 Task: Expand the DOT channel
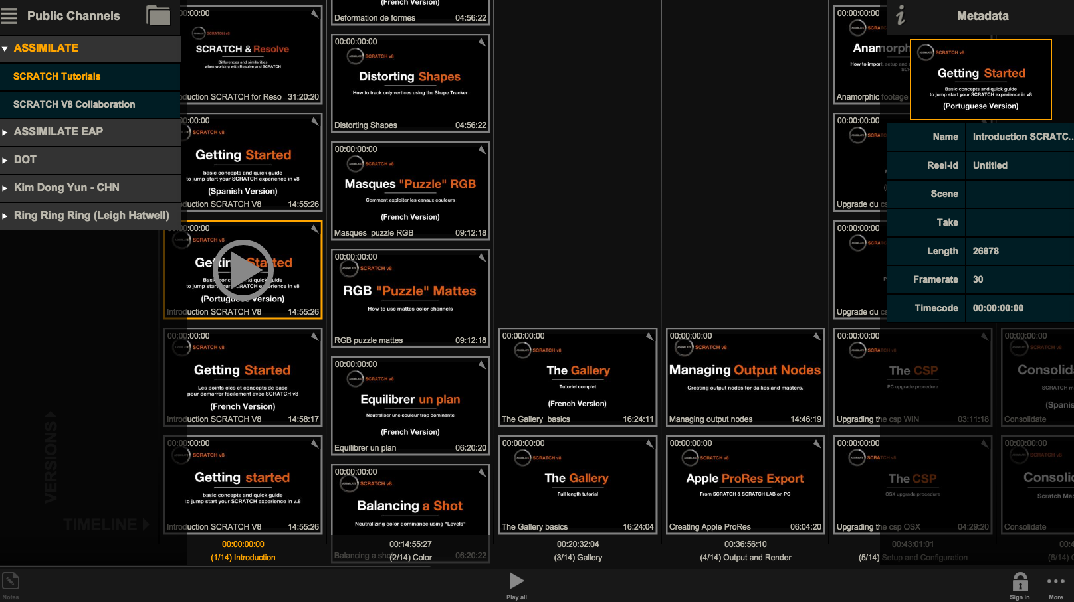coord(5,160)
